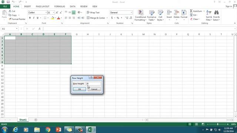Click the Increase Decimal icon
Viewport: 237px width, 133px height.
click(x=127, y=18)
